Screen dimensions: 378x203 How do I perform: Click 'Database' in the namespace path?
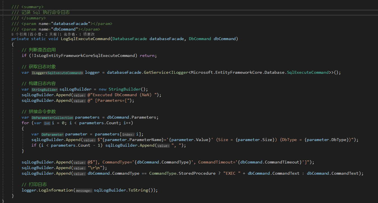pos(274,72)
